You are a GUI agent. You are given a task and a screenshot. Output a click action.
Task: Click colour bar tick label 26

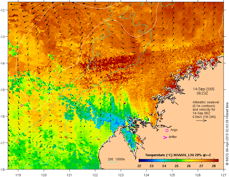(189, 166)
